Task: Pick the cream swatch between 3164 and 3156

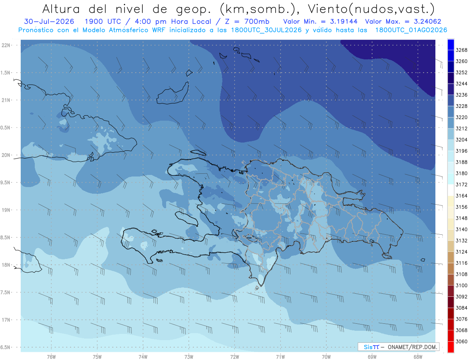Action: pos(451,202)
